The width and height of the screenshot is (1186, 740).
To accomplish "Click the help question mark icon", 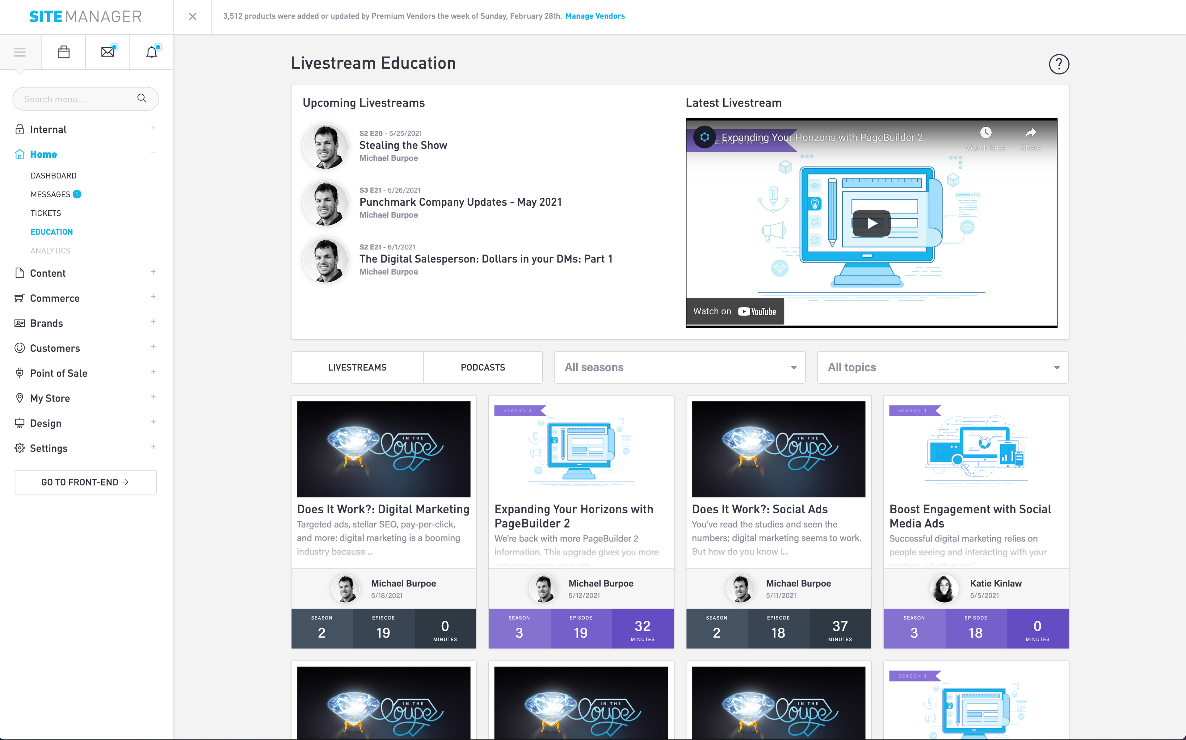I will click(x=1059, y=64).
